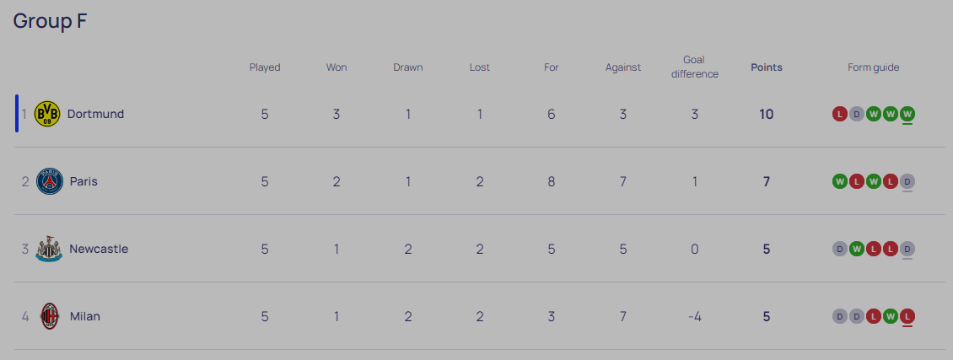Open Milan's win badge in form guide
Viewport: 953px width, 360px height.
pyautogui.click(x=891, y=316)
